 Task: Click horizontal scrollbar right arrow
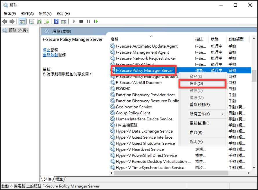point(249,173)
